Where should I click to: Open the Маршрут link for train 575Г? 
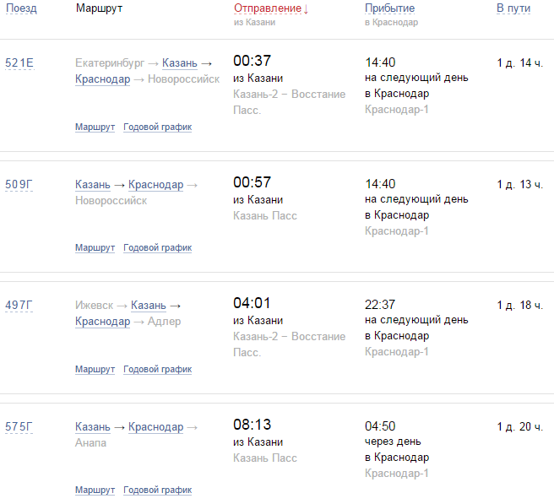point(95,490)
